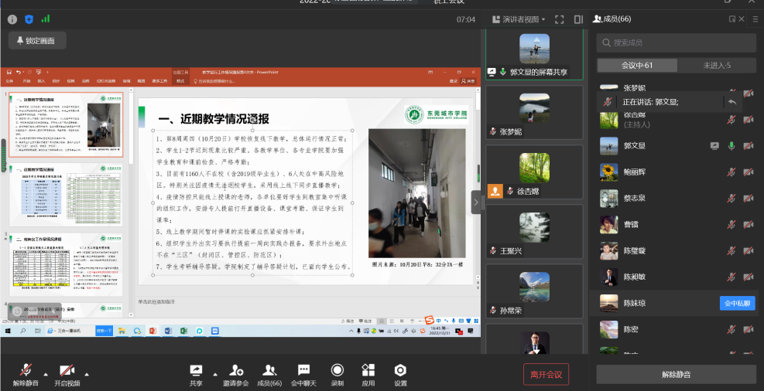Image resolution: width=764 pixels, height=391 pixels.
Task: Open the blue security shield icon
Action: click(x=29, y=19)
